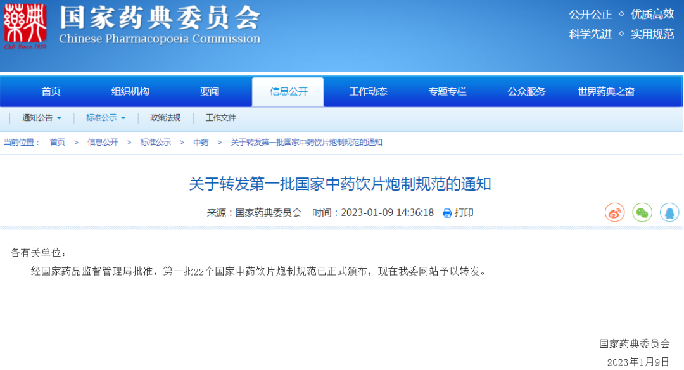Click the slogan 科学先进 in the header
This screenshot has width=684, height=370.
pyautogui.click(x=590, y=34)
